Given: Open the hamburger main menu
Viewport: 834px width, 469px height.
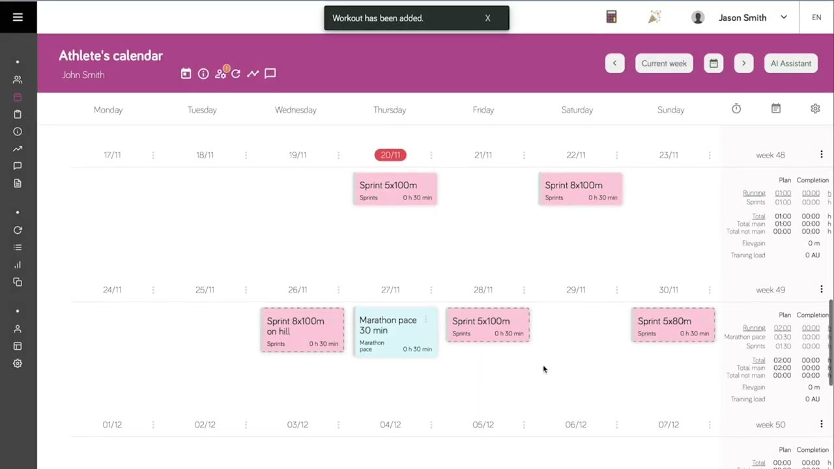Looking at the screenshot, I should click(x=18, y=18).
